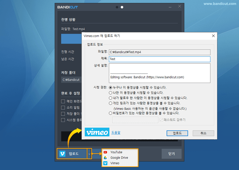Viewport: 239px width, 170px height.
Task: Click the 남은 시간 label
Action: pos(67,59)
